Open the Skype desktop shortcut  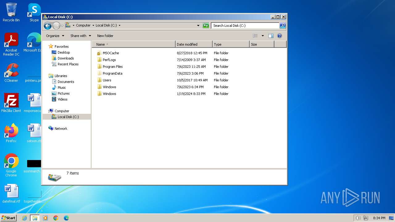pos(34,12)
